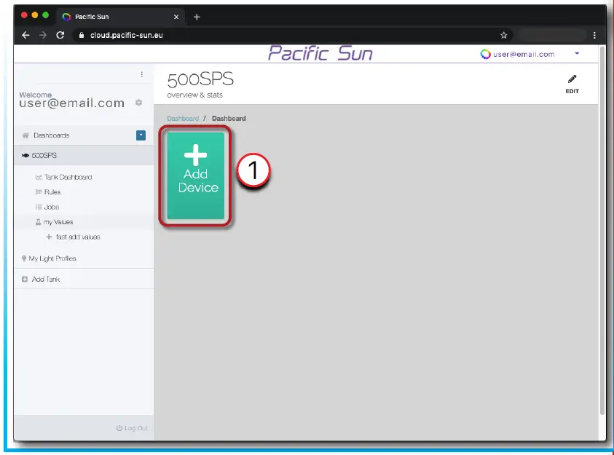The height and width of the screenshot is (455, 614).
Task: Click fast add values
Action: point(78,237)
